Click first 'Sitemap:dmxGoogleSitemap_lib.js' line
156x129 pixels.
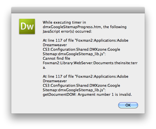click(74, 54)
